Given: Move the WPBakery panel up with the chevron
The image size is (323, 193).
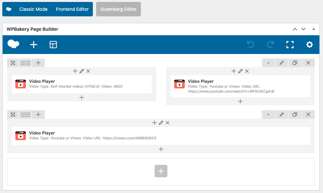Looking at the screenshot, I should 295,29.
